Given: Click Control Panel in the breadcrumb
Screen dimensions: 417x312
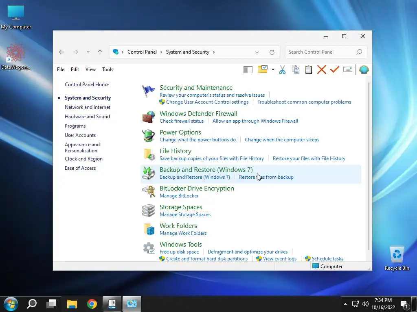Looking at the screenshot, I should pos(142,52).
